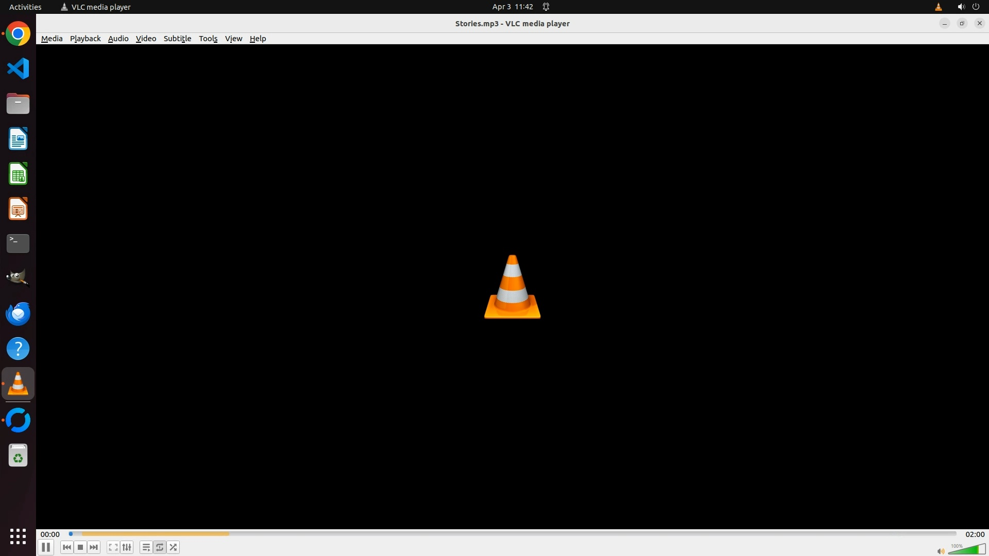Toggle loop repeat mode

tap(160, 547)
